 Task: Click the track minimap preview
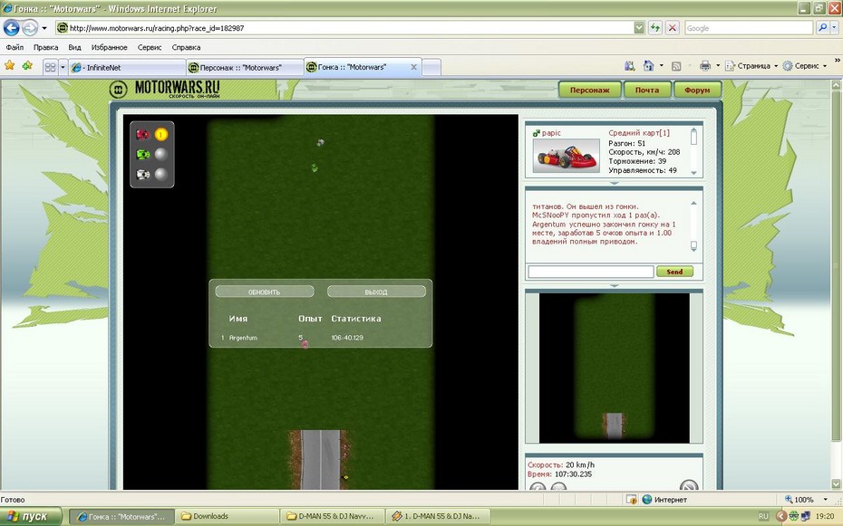click(614, 368)
